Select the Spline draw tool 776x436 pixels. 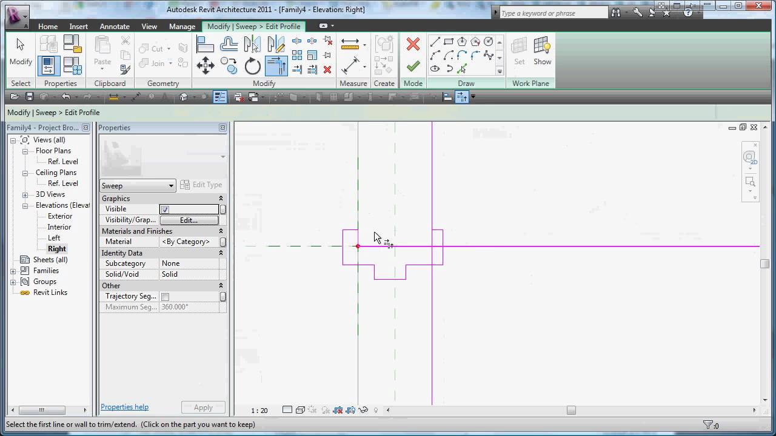(x=489, y=55)
